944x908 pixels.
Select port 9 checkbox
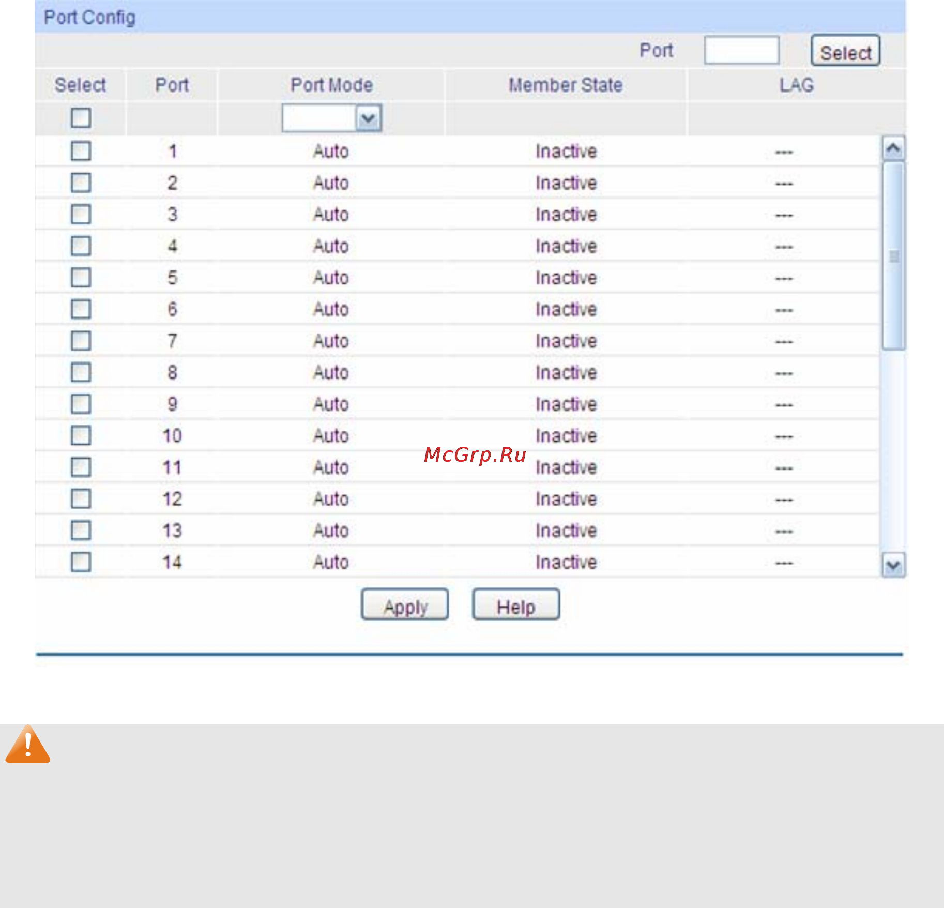(81, 404)
